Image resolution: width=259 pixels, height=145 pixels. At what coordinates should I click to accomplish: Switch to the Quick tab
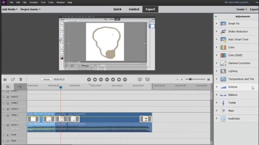[117, 9]
